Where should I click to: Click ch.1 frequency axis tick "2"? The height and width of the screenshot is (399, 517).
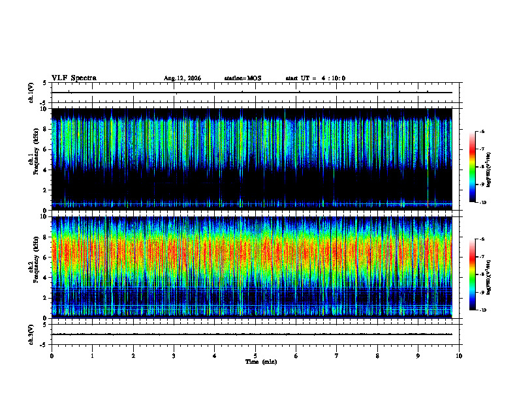pos(46,190)
